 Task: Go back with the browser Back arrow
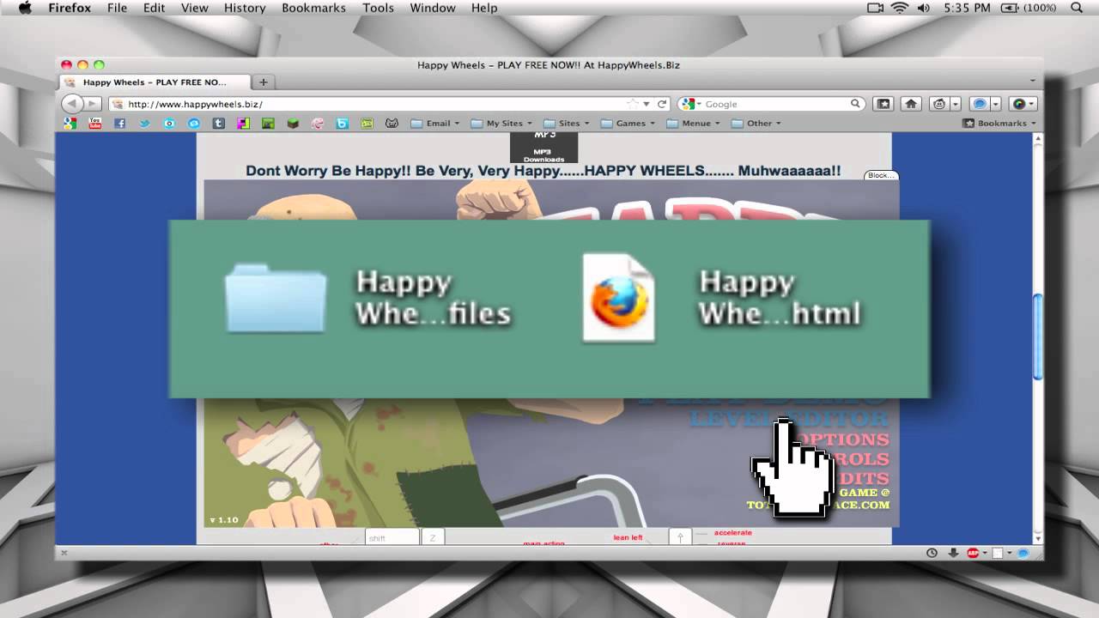72,104
